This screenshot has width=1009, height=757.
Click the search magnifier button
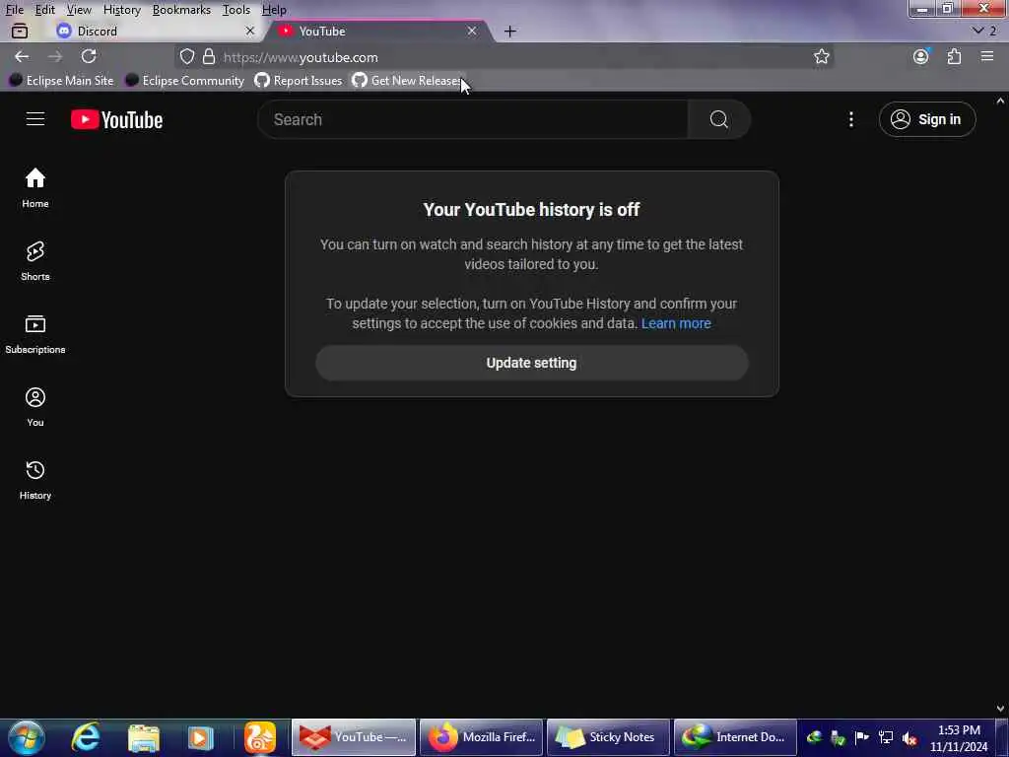pos(718,119)
